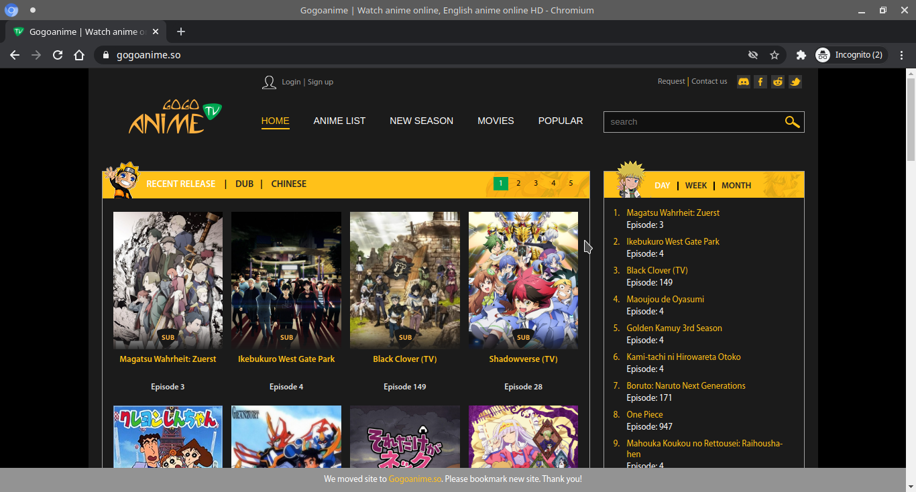Open Kami-tachi ni Hirowareta Otoko in ranking

[684, 357]
